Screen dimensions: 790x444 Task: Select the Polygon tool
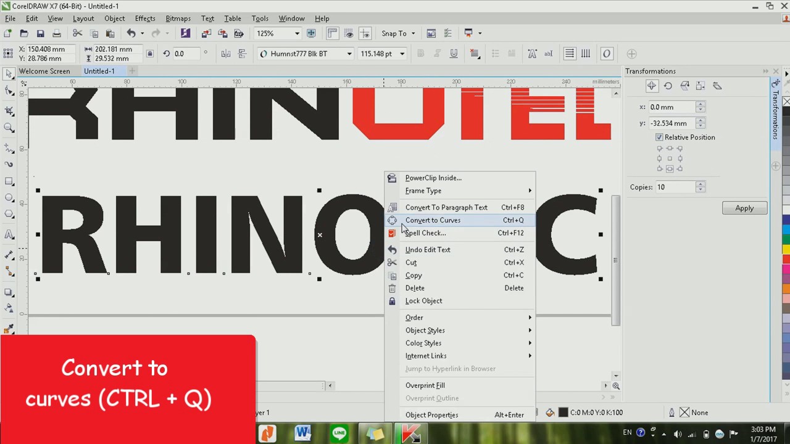[x=9, y=215]
